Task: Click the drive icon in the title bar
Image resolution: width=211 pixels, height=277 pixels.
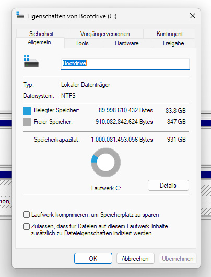Action: [20, 15]
